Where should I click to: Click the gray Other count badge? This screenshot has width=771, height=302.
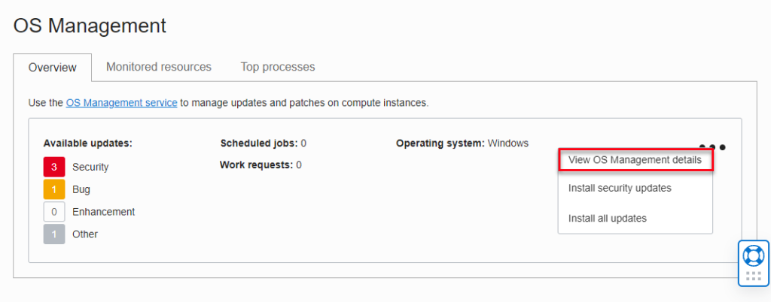54,234
